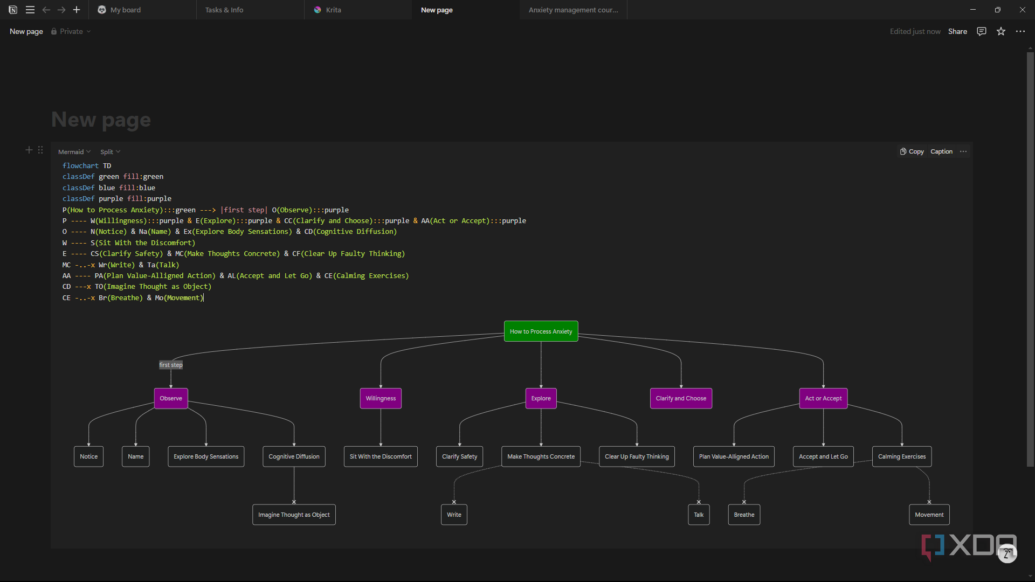The image size is (1035, 582).
Task: Go back with the left arrow
Action: click(x=46, y=10)
